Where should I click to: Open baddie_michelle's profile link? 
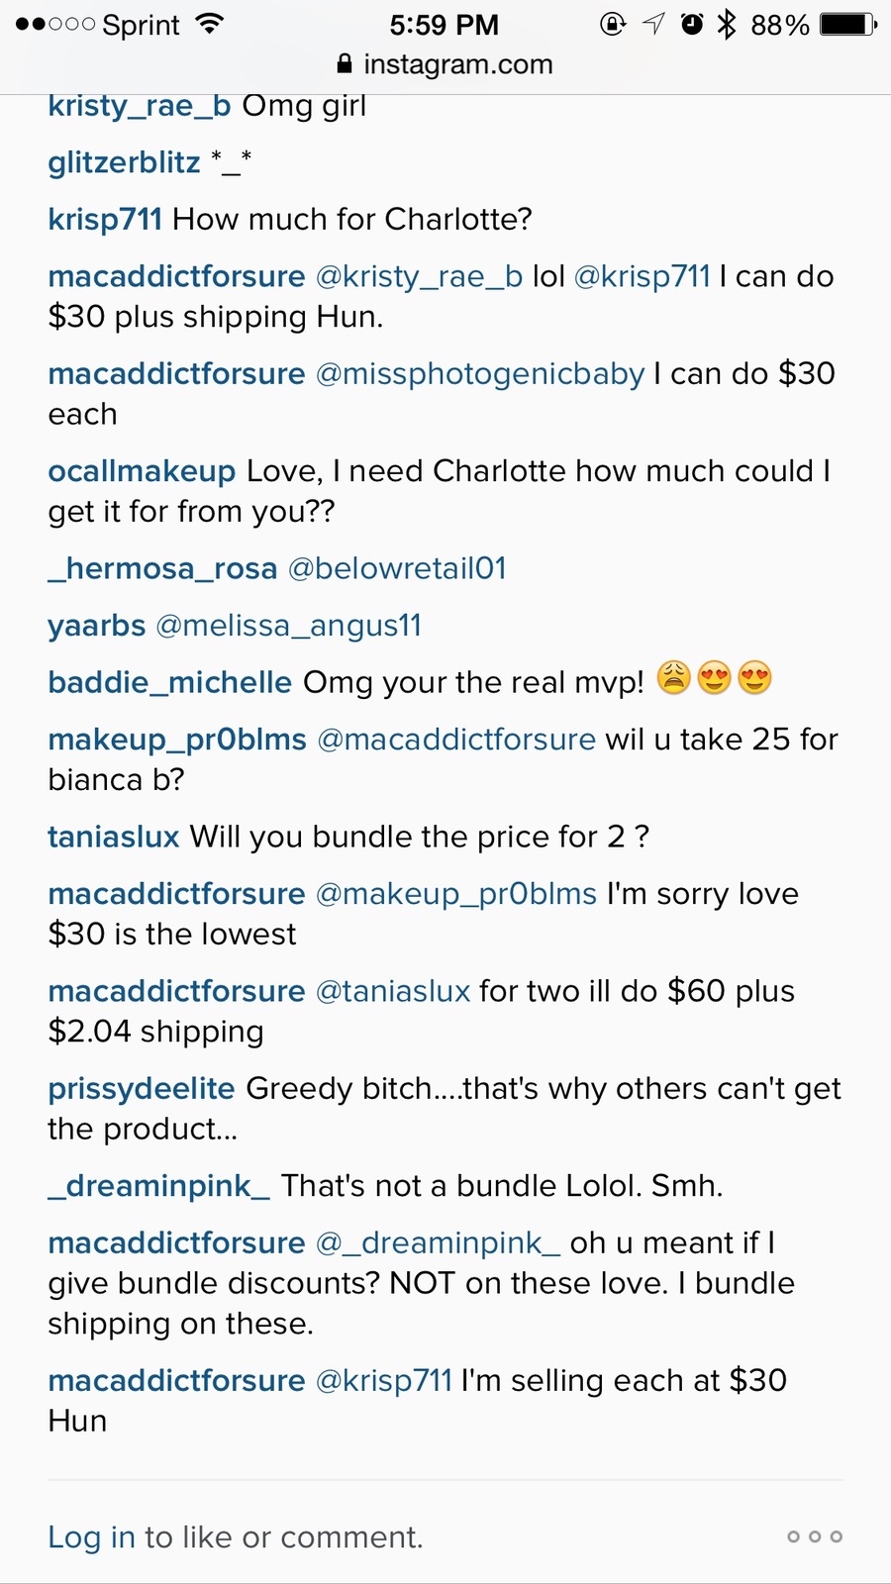(170, 682)
